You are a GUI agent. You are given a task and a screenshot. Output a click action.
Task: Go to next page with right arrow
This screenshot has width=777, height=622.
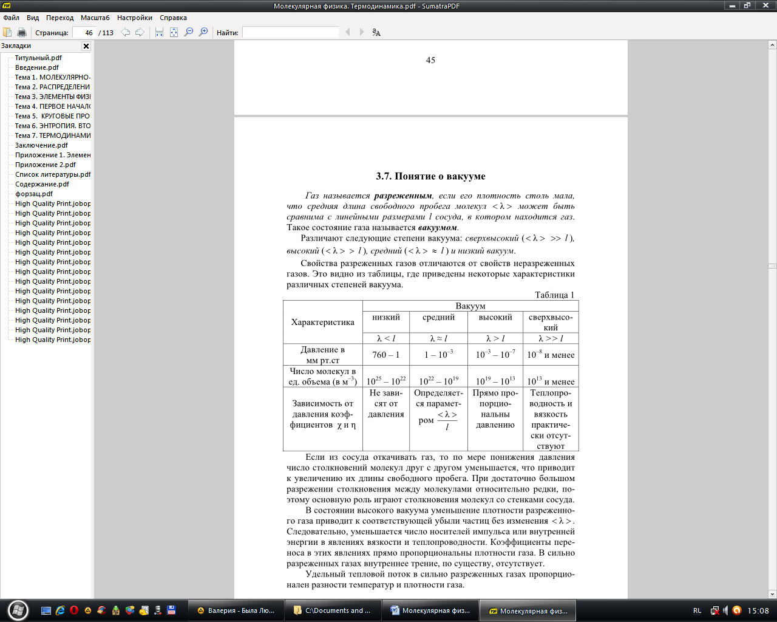click(x=140, y=32)
